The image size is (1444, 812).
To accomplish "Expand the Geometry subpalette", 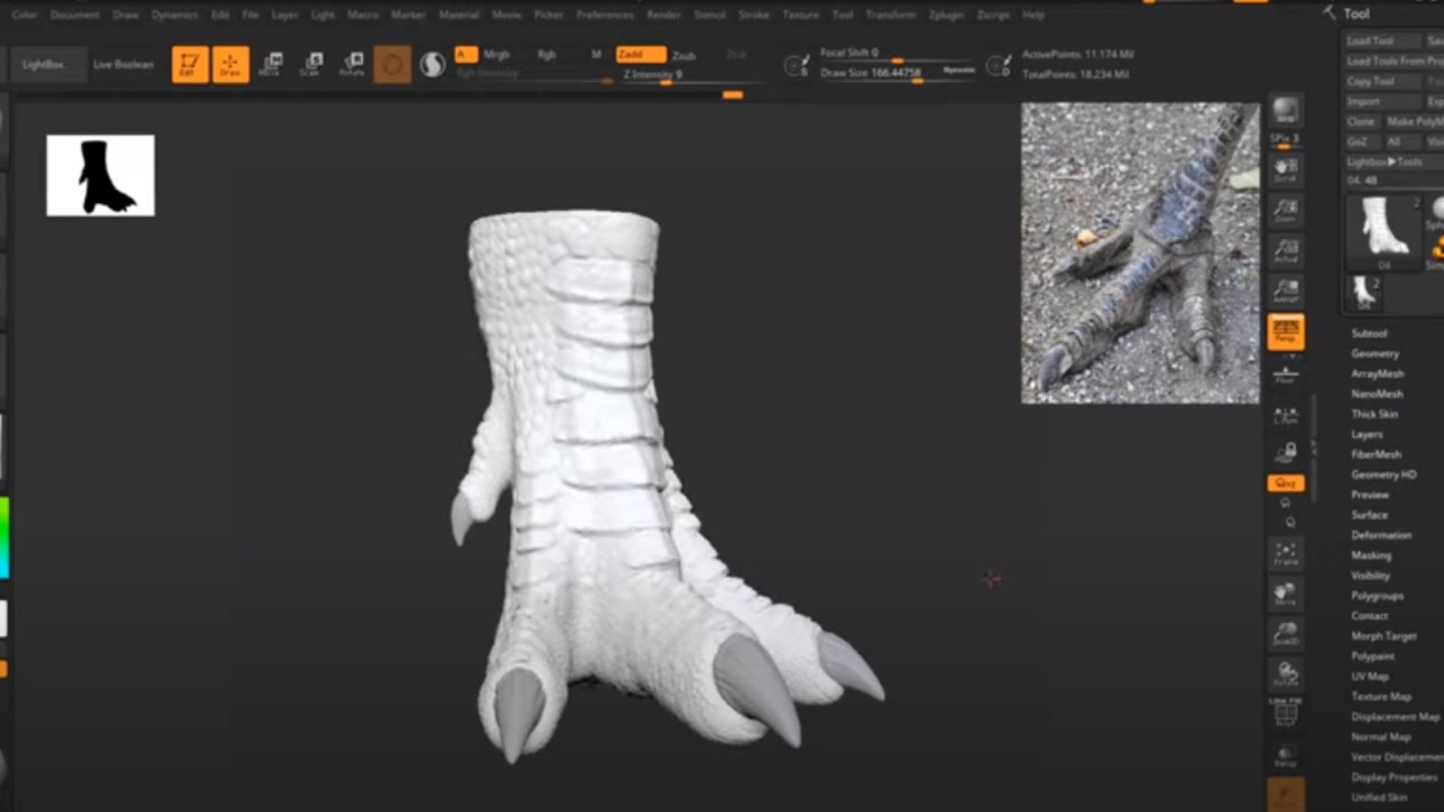I will click(x=1374, y=353).
